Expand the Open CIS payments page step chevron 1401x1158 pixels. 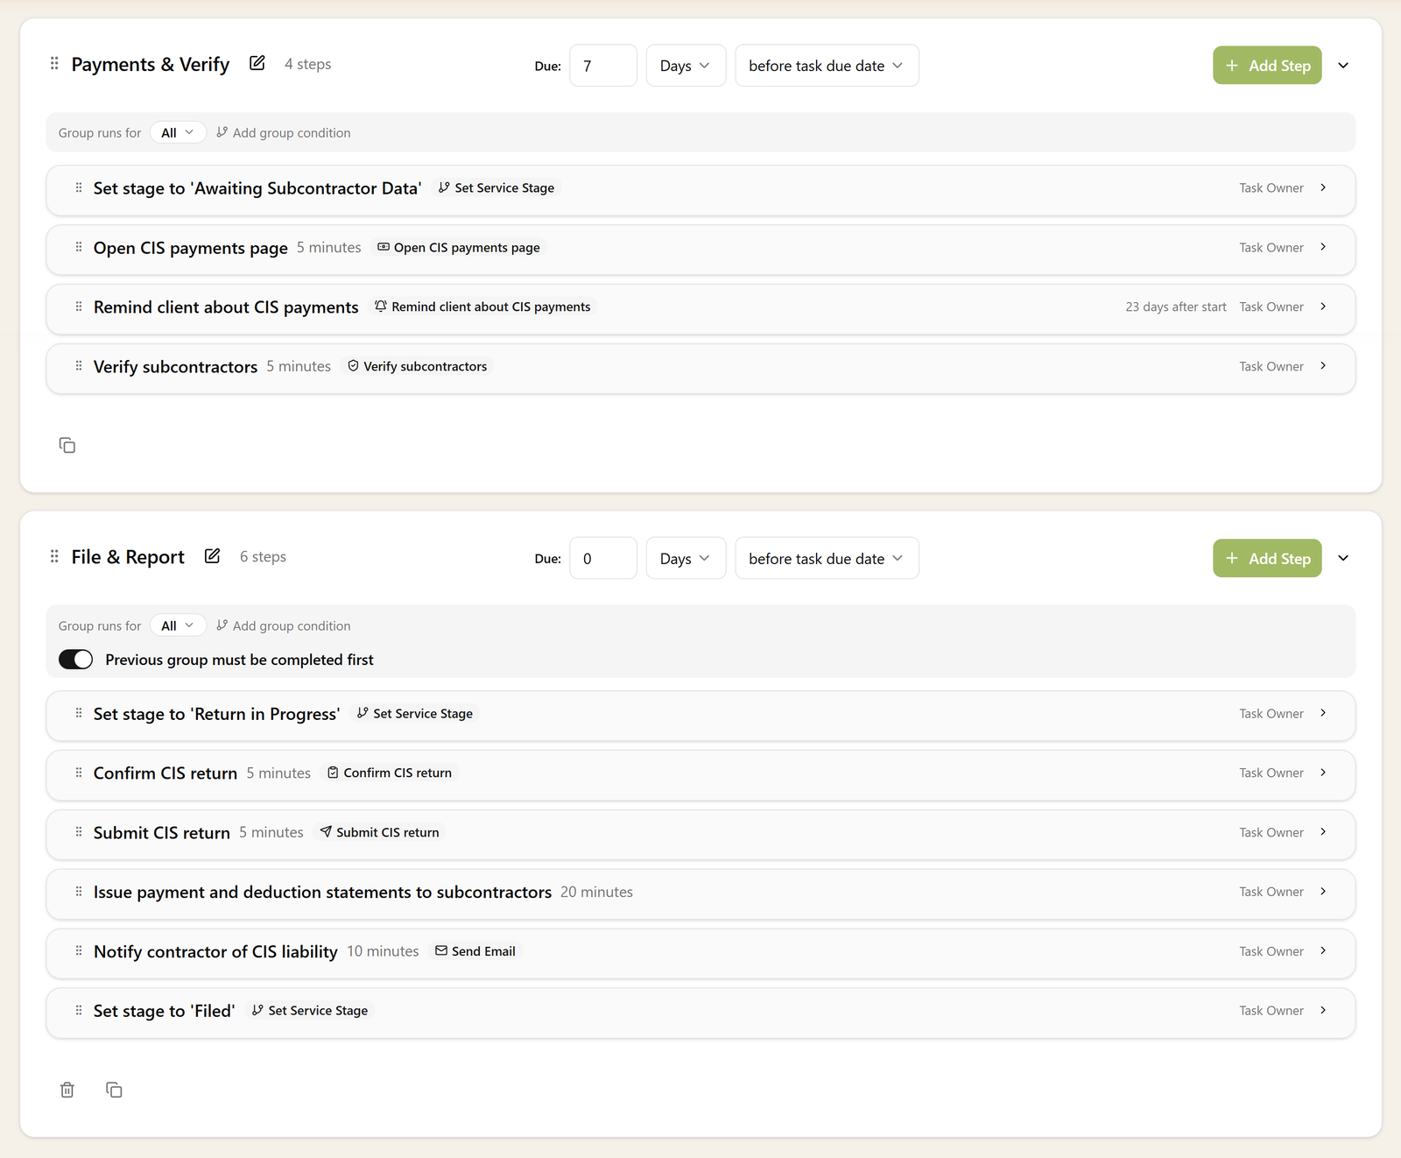tap(1323, 247)
